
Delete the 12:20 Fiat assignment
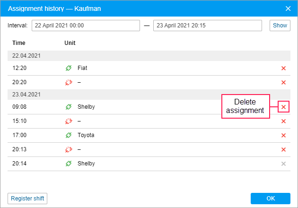(283, 68)
